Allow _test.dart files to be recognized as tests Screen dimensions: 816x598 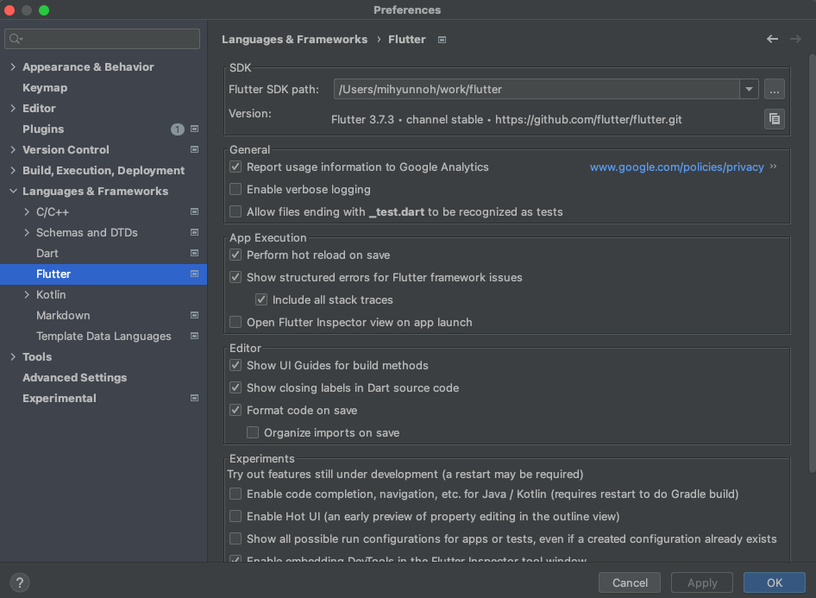click(235, 211)
